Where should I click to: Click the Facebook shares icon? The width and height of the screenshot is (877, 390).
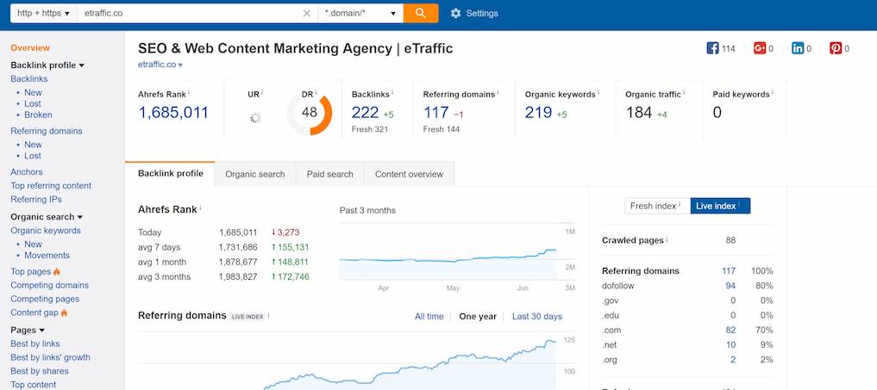click(712, 48)
